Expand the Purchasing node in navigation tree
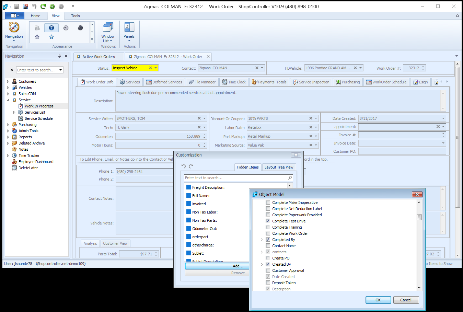This screenshot has height=312, width=463. pos(8,125)
